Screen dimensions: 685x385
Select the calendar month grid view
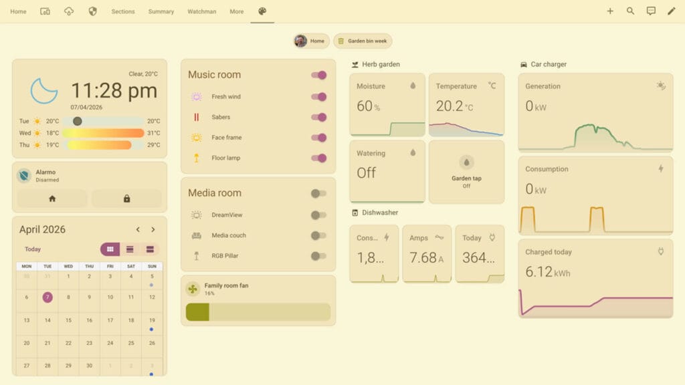pyautogui.click(x=110, y=249)
